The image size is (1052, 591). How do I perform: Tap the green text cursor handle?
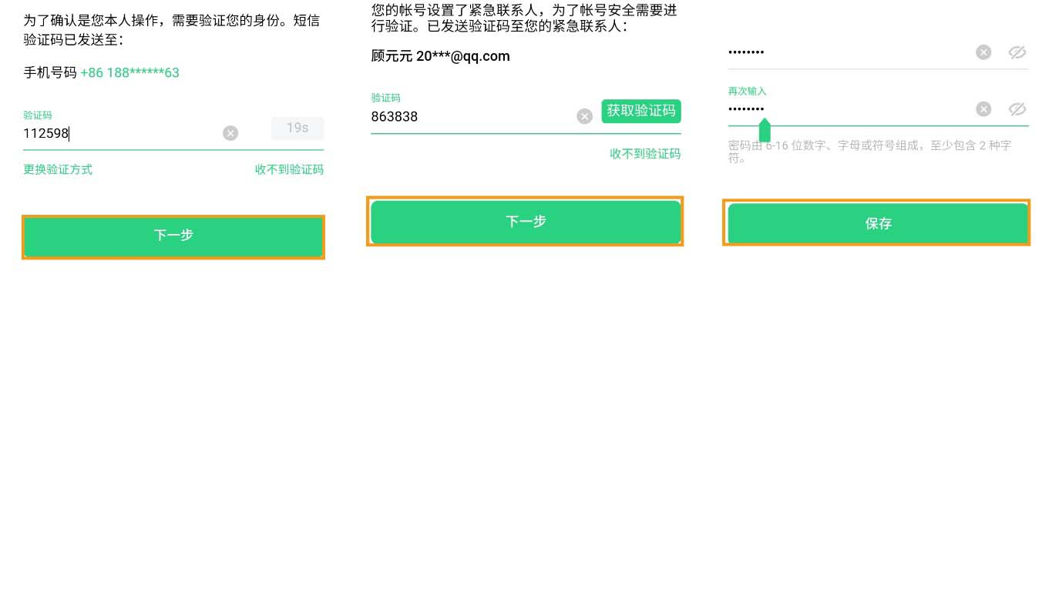[765, 130]
